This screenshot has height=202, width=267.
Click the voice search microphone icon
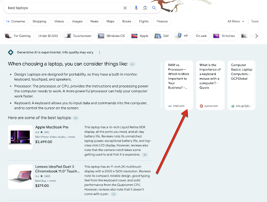coord(136,8)
